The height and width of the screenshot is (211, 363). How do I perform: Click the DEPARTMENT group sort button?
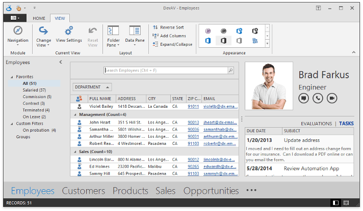(x=92, y=87)
